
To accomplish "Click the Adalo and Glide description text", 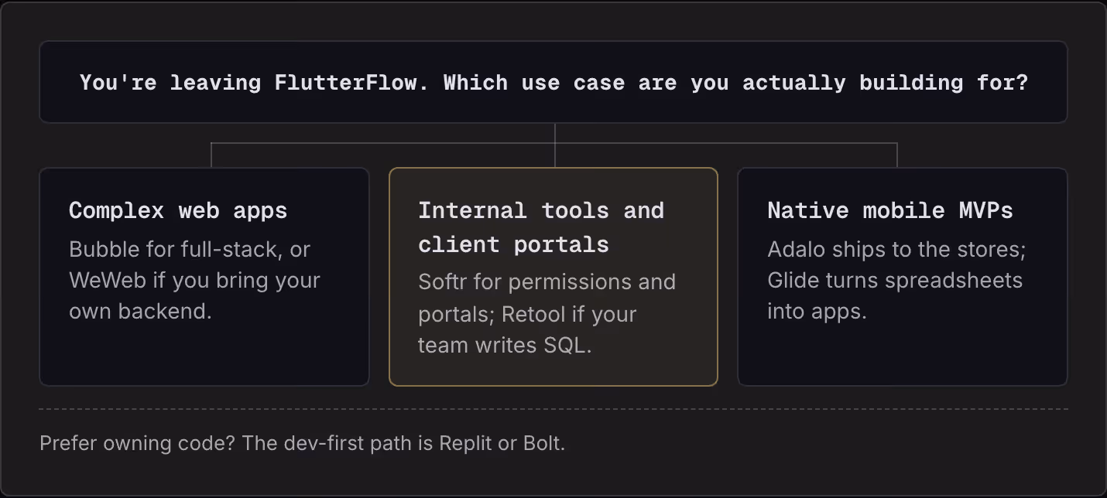I will click(x=896, y=281).
